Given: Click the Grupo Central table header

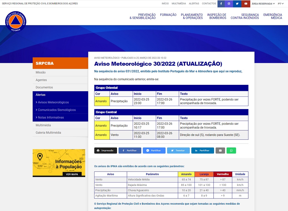Looking at the screenshot, I should click(171, 112).
